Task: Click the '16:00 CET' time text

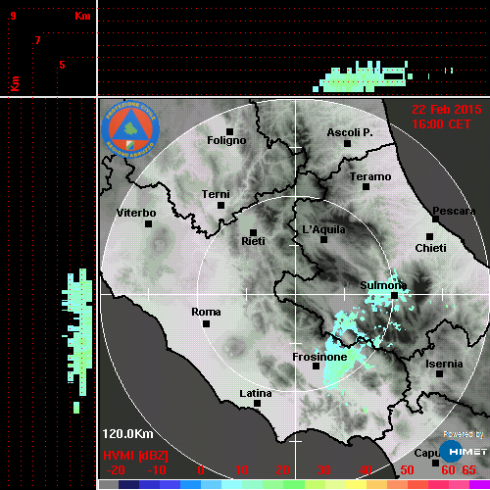Action: point(441,124)
